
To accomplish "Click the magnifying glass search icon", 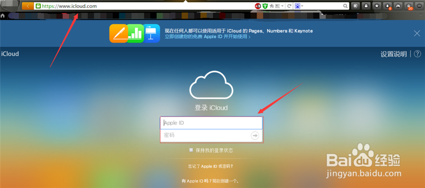I will point(345,6).
